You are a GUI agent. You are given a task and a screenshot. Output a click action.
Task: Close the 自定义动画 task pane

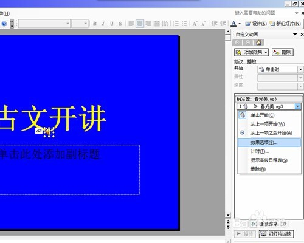point(302,35)
